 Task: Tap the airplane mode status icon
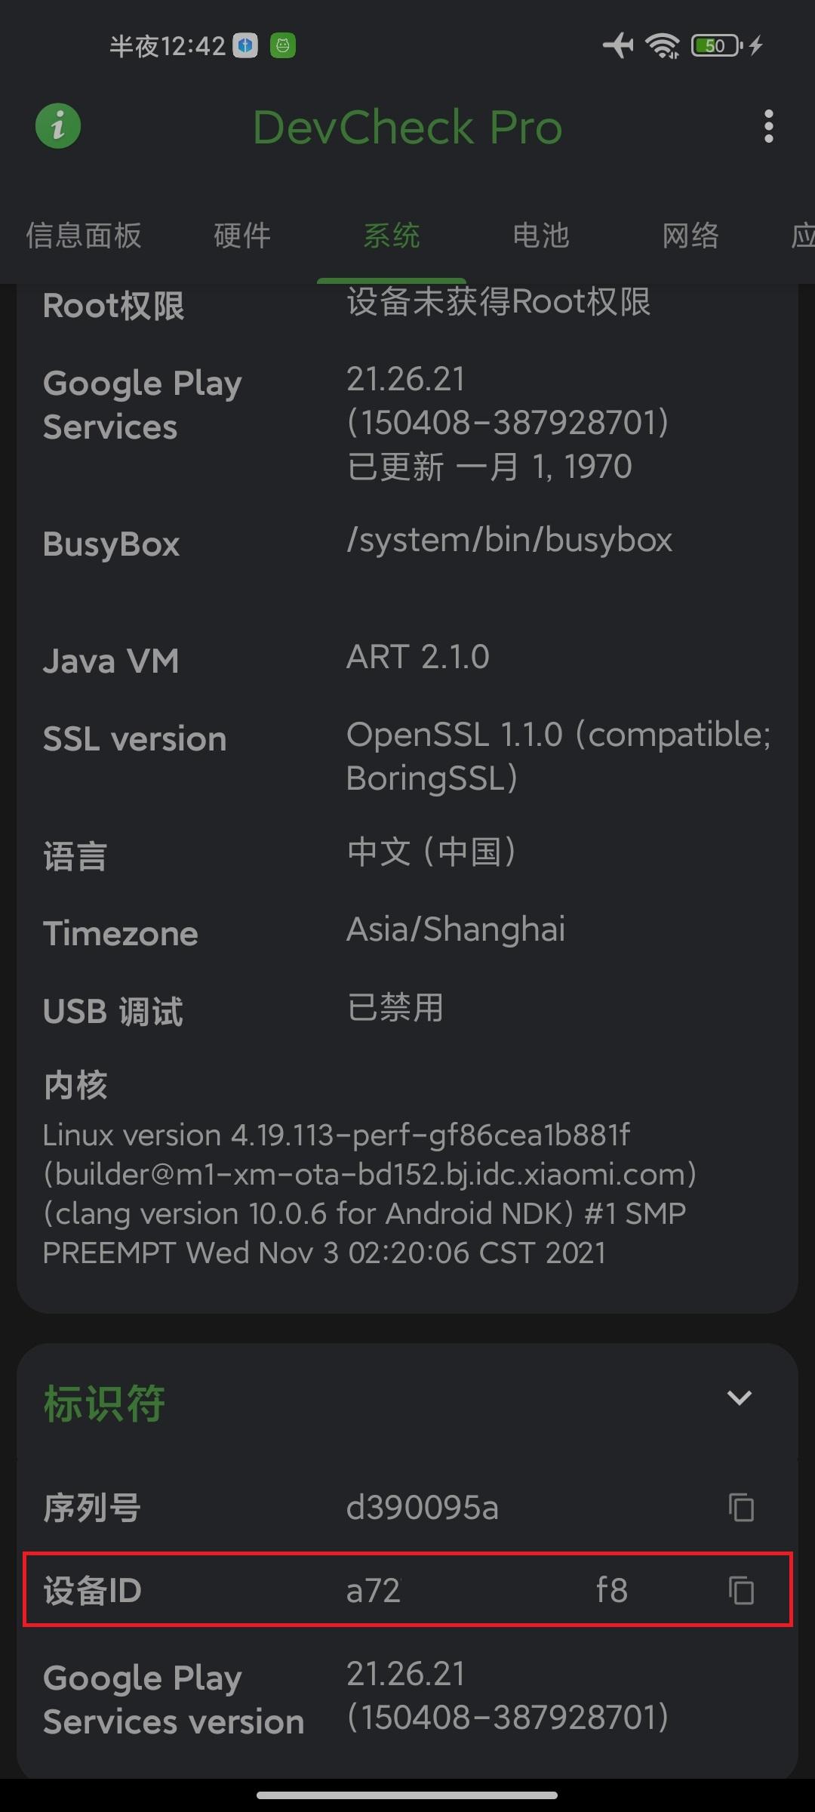click(x=618, y=45)
